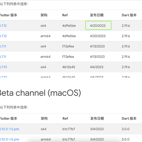Click the f72efea ref in the 3.7.11 x64 row
Viewport: 142px width, 142px height.
point(68,46)
